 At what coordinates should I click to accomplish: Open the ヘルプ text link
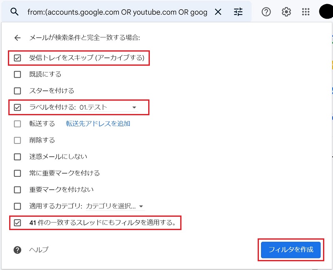pyautogui.click(x=39, y=250)
